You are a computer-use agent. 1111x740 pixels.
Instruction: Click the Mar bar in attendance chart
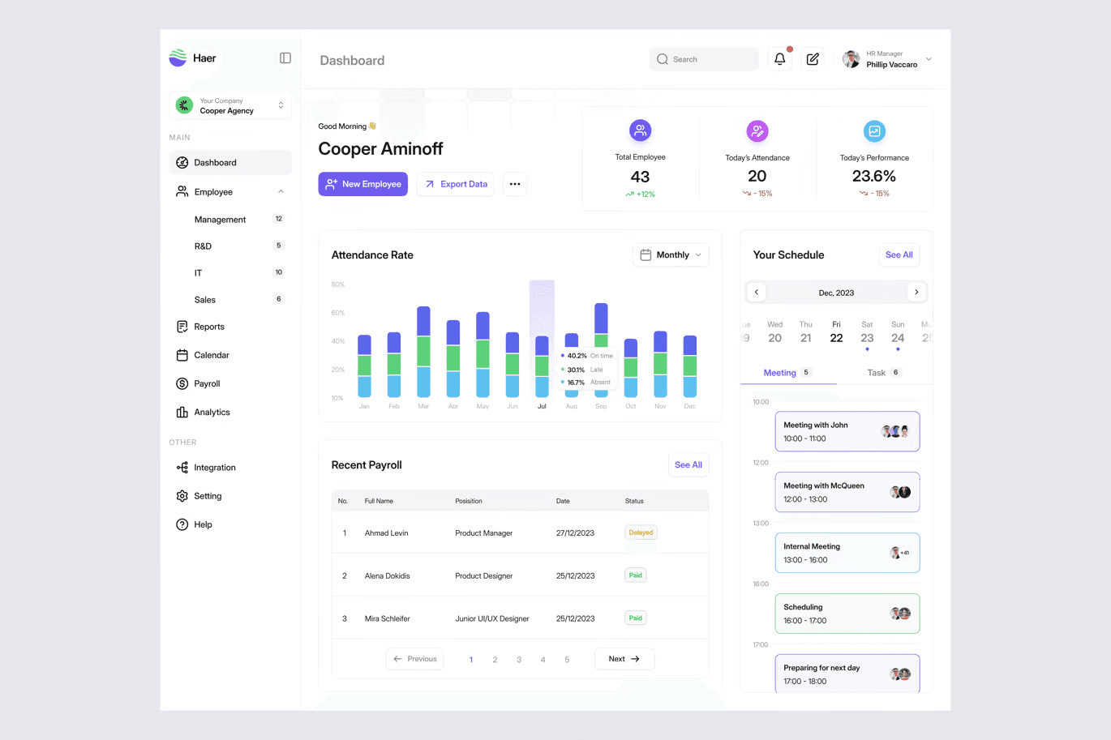point(423,352)
